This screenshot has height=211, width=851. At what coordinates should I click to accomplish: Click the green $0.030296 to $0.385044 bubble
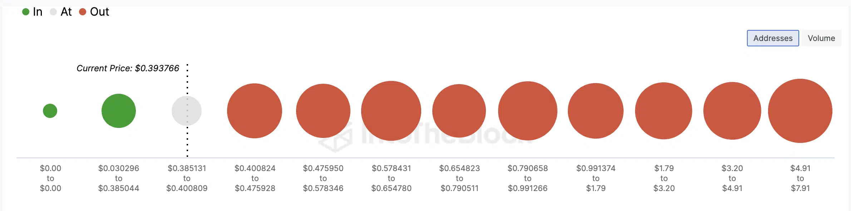pos(119,111)
